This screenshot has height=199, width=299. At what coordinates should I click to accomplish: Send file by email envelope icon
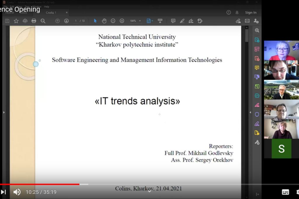tap(247, 21)
